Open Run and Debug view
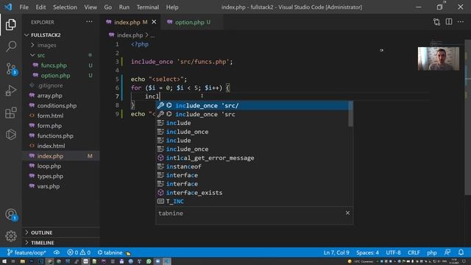The width and height of the screenshot is (471, 265). pos(11,91)
